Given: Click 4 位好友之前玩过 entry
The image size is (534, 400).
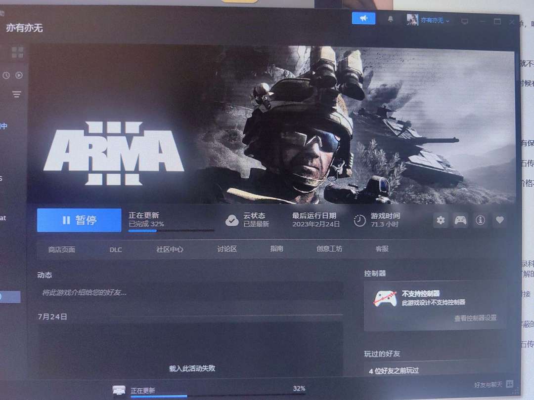Looking at the screenshot, I should tap(394, 371).
